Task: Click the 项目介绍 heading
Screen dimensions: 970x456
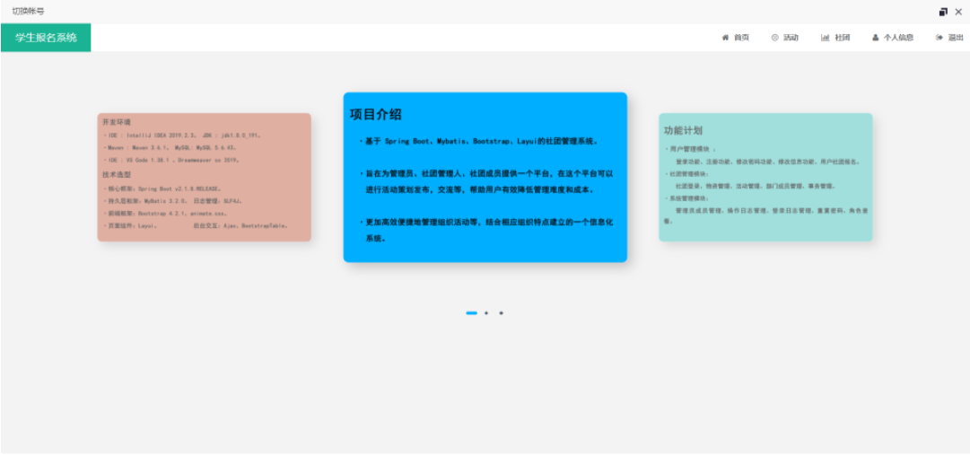Action: click(376, 115)
